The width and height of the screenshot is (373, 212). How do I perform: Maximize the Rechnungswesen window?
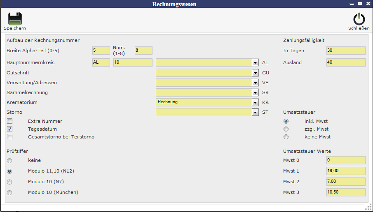359,4
